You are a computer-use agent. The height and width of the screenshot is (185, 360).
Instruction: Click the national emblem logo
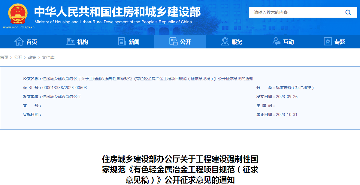(x=18, y=14)
